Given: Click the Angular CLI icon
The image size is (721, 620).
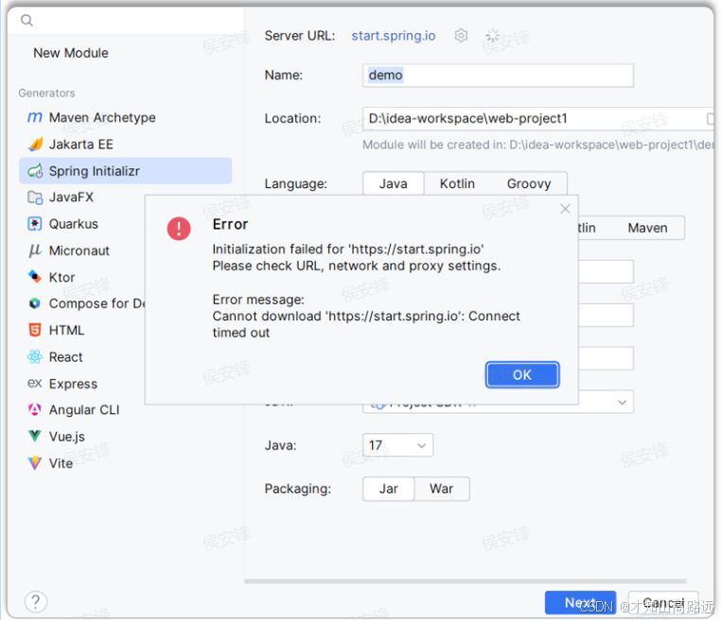Looking at the screenshot, I should [x=35, y=409].
